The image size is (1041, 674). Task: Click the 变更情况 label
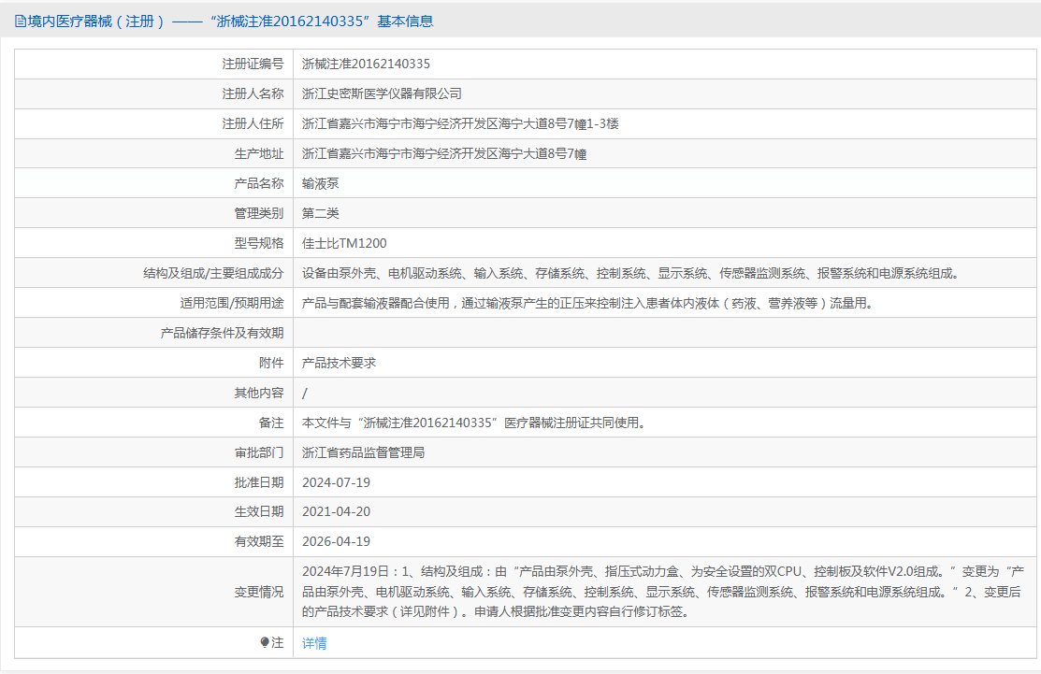tap(259, 592)
